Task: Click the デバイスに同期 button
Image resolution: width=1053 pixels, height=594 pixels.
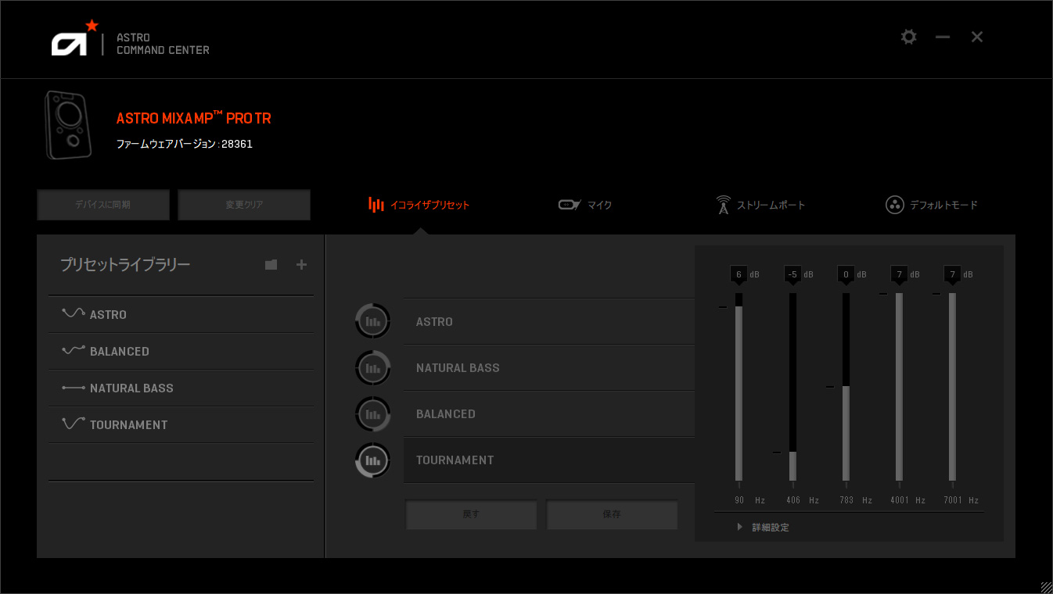Action: tap(103, 205)
